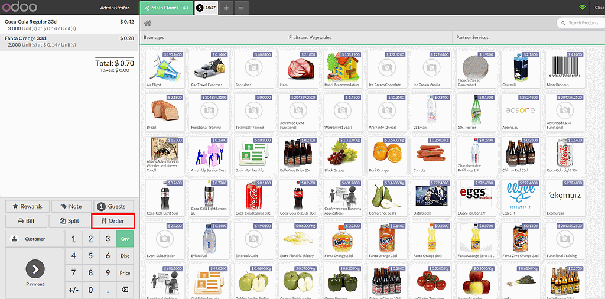Open the Customer selection button

coord(35,239)
